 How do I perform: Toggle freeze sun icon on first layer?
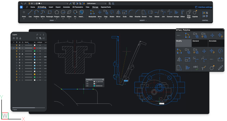pyautogui.click(x=19, y=45)
